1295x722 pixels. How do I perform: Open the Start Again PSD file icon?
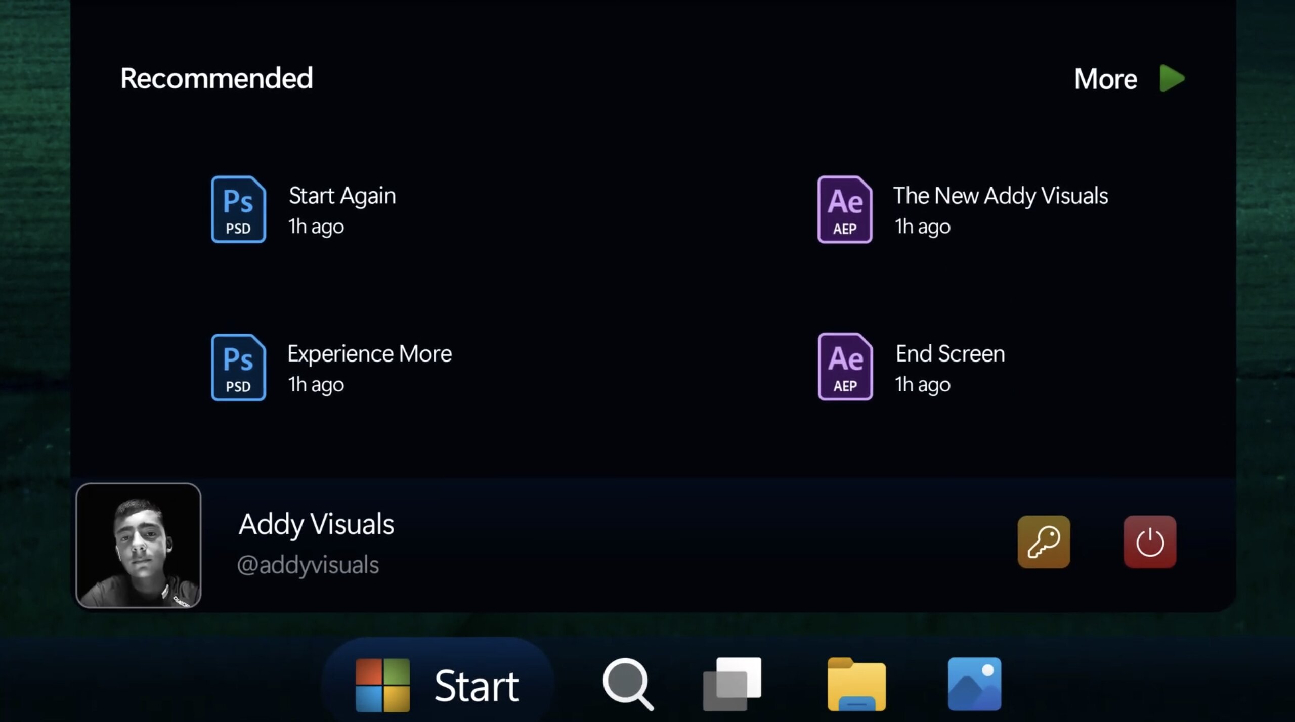click(238, 209)
